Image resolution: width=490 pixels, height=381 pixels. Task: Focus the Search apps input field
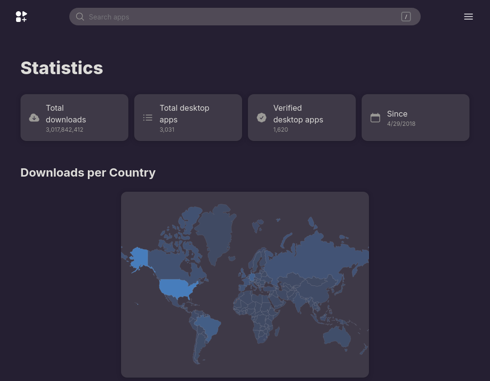239,17
